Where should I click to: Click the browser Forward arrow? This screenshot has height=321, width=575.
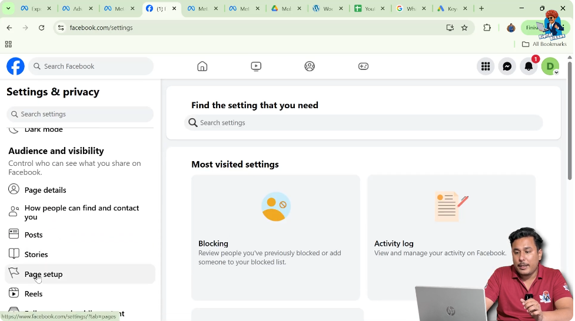point(25,28)
